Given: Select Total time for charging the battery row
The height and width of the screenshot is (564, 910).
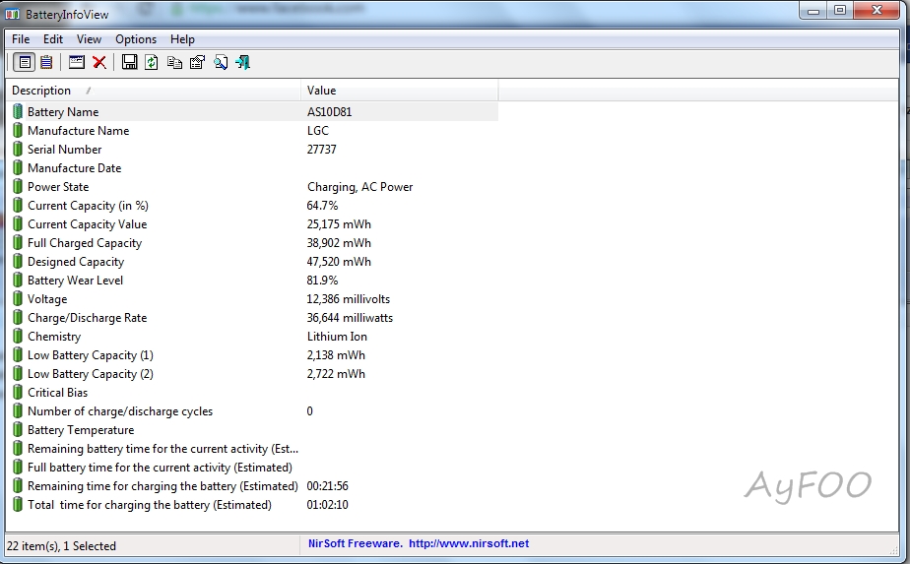Looking at the screenshot, I should [x=252, y=504].
